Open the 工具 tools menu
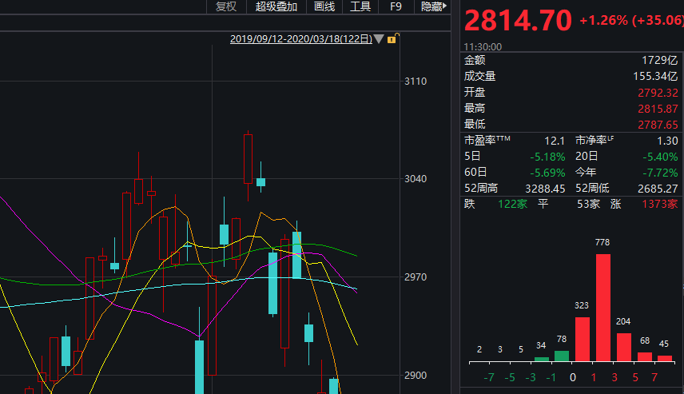This screenshot has width=684, height=394. tap(360, 6)
